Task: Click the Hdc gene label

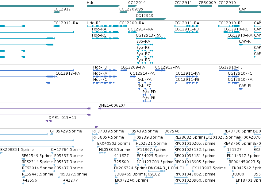Action: click(90, 3)
